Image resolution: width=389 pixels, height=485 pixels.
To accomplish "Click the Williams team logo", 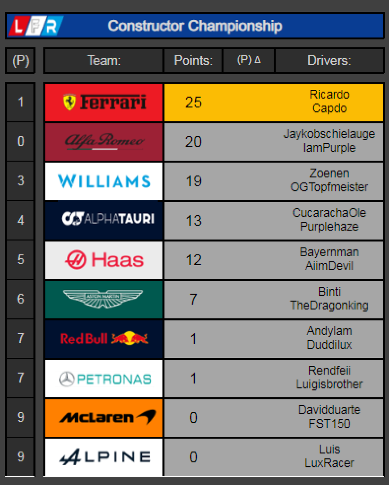I will [104, 181].
